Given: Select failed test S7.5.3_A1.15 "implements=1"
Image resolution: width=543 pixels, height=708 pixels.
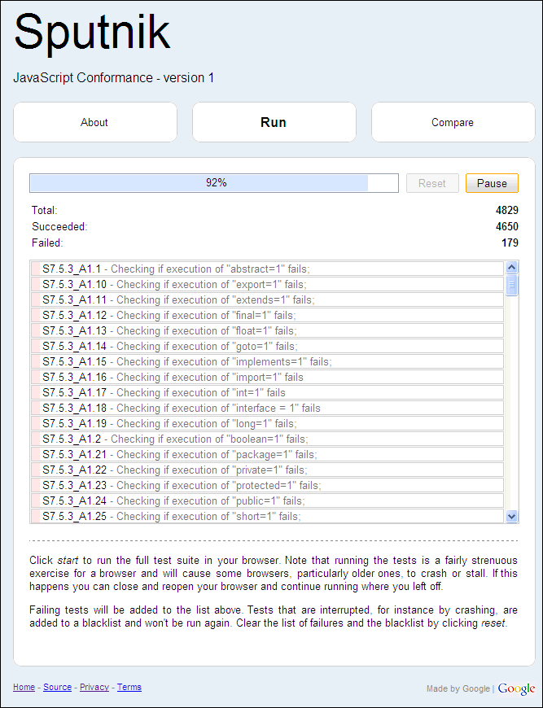Looking at the screenshot, I should coord(268,361).
